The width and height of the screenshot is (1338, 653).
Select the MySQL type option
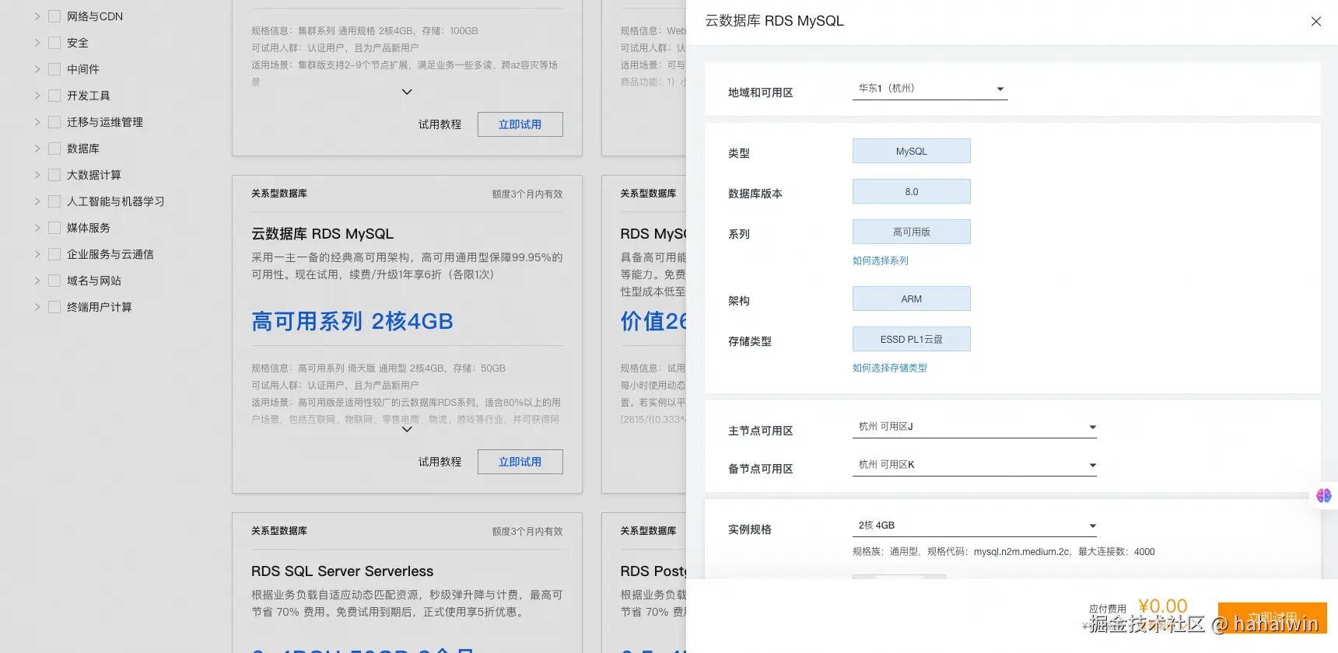[912, 151]
